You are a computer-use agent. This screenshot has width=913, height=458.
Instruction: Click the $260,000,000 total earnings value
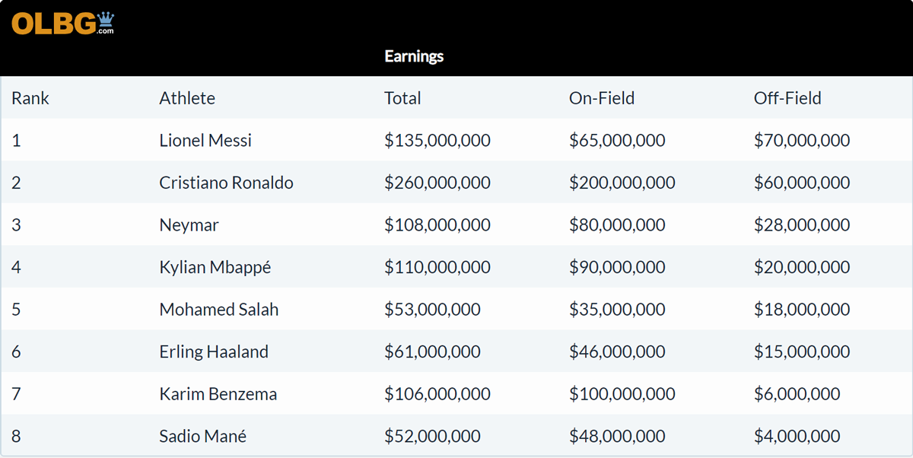[437, 183]
